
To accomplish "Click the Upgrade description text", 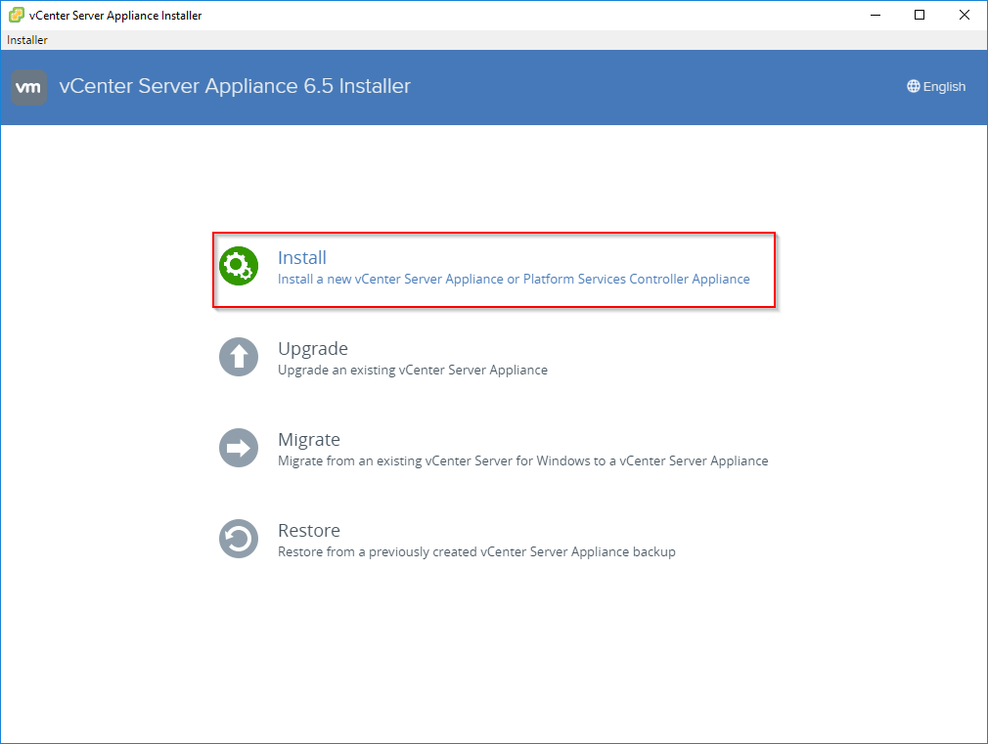I will pyautogui.click(x=410, y=370).
